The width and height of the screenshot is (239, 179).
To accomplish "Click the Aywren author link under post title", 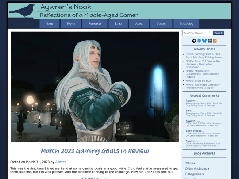I will pyautogui.click(x=61, y=162).
